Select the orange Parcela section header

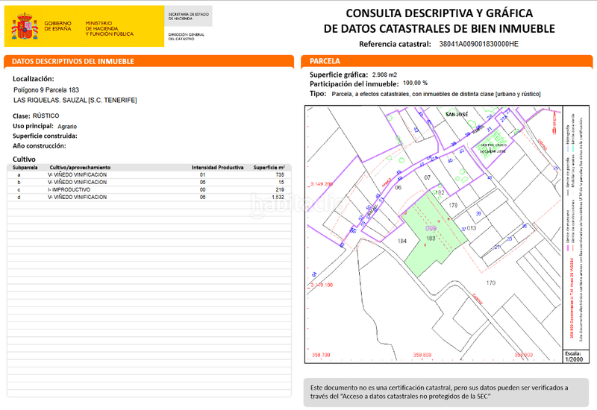click(325, 61)
